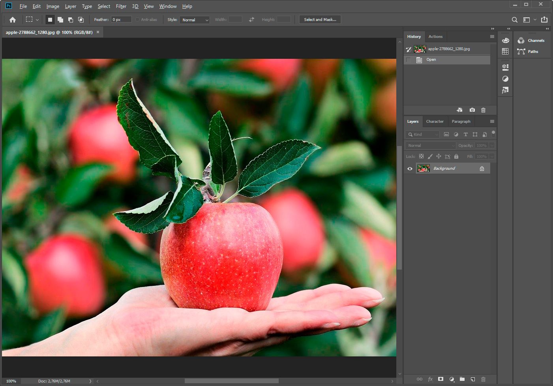Open the Paths panel

click(532, 51)
